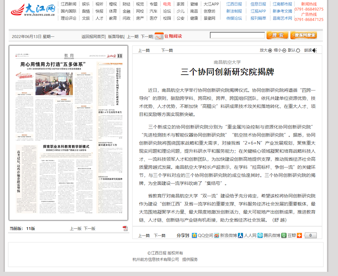
Task: Click the calendar icon for past issues
Action: 159,36
